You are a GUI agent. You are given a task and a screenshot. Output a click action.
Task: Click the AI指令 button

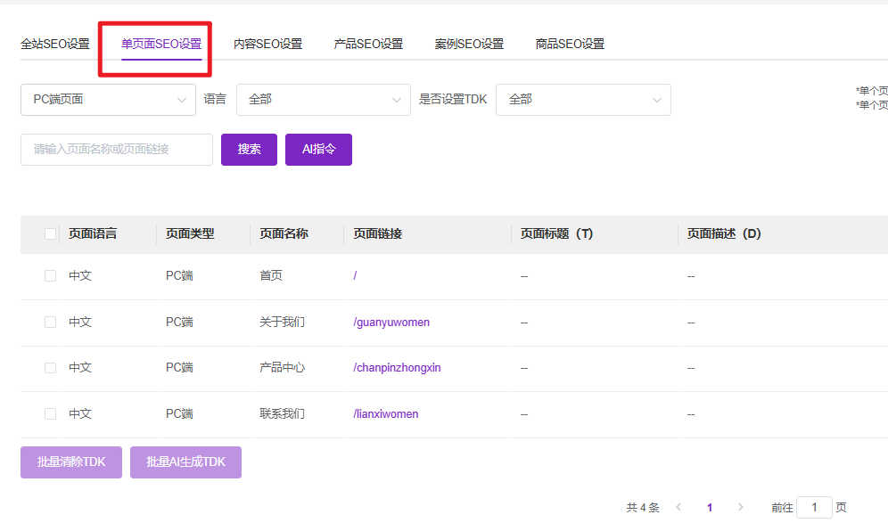(318, 150)
